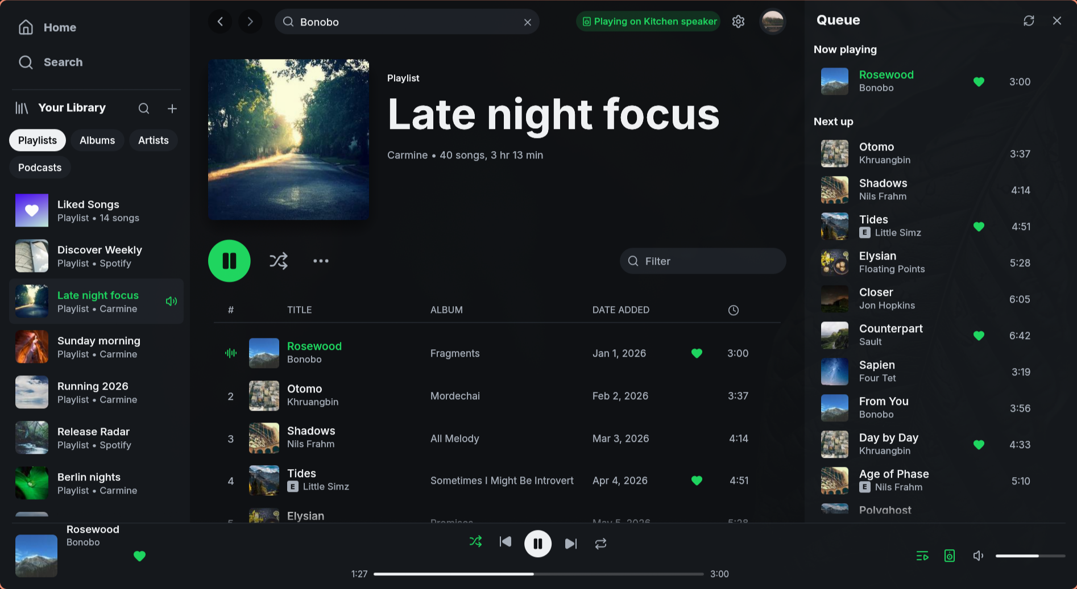1077x589 pixels.
Task: Unlike Tides in the track list
Action: pyautogui.click(x=697, y=481)
